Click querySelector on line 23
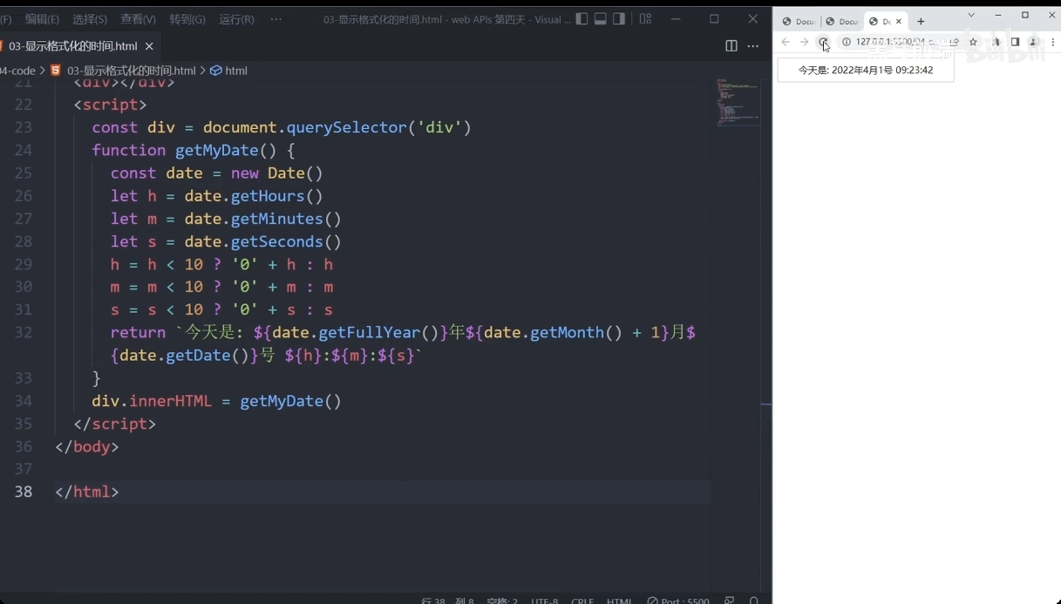Image resolution: width=1061 pixels, height=604 pixels. pyautogui.click(x=347, y=127)
